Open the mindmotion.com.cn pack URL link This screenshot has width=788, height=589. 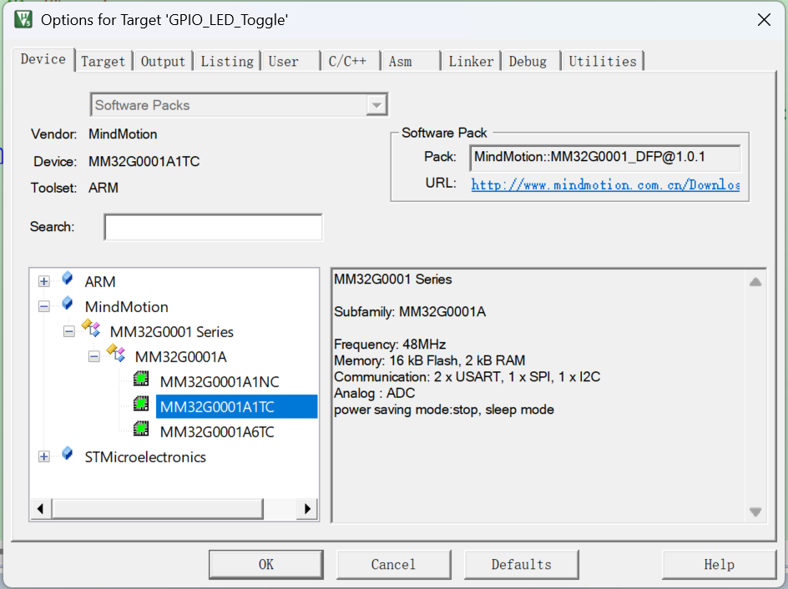pos(605,184)
